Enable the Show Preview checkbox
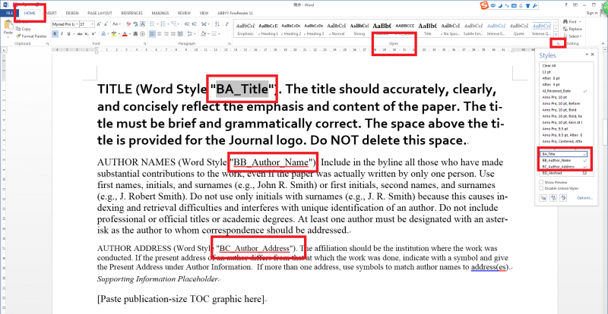 pos(541,182)
